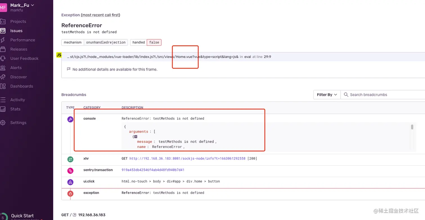The width and height of the screenshot is (425, 220).
Task: Click the Performance lightning icon
Action: point(3,40)
